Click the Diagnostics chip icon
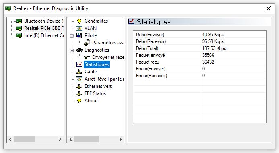The height and width of the screenshot is (153, 279). (79, 50)
